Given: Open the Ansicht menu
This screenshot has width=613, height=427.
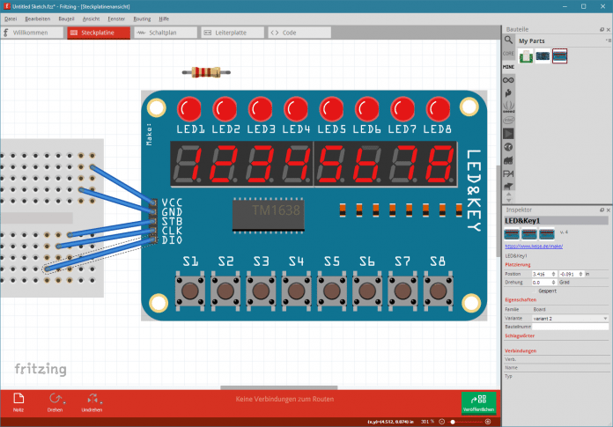Looking at the screenshot, I should (91, 18).
